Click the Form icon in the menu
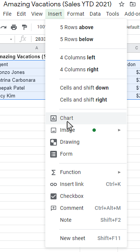140x252 pixels. [54, 154]
